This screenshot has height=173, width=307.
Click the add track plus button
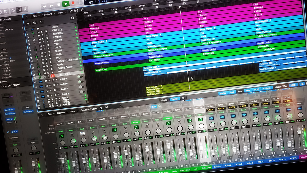(28, 24)
